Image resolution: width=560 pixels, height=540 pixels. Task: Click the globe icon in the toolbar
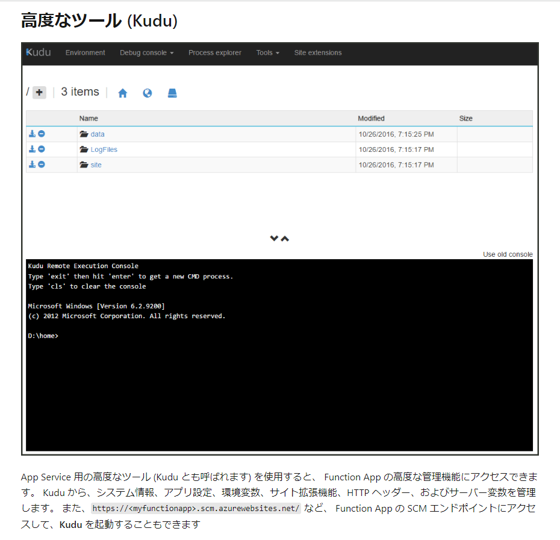click(x=147, y=92)
